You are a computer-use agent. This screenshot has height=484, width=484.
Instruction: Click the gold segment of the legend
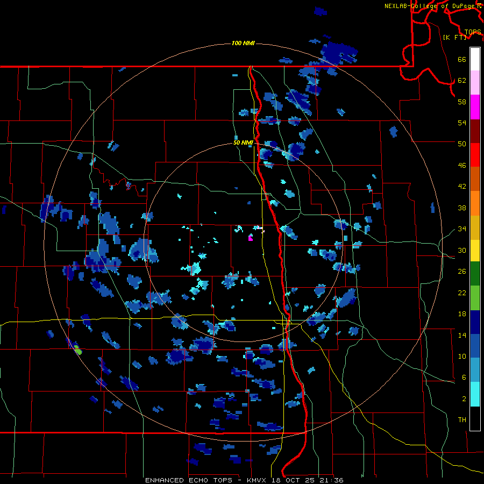[475, 227]
